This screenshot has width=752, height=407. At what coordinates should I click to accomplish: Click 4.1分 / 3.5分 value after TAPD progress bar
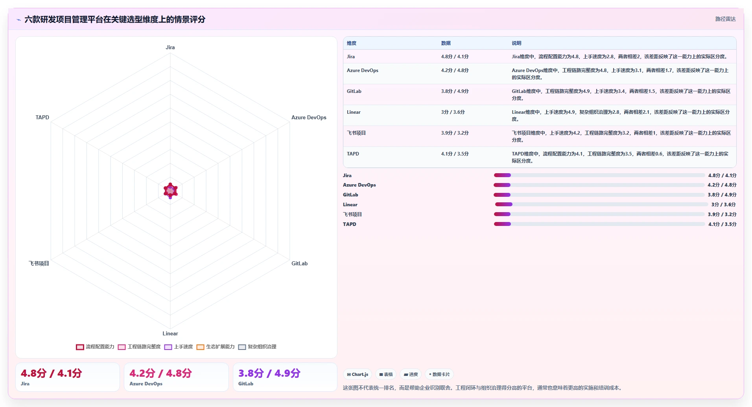(723, 224)
